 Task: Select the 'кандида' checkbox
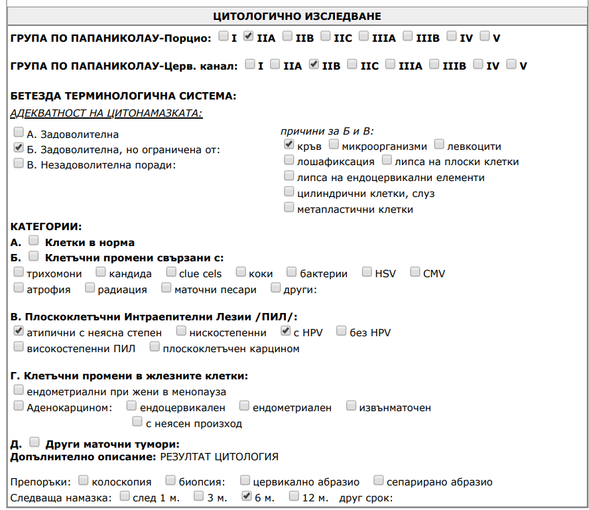tap(101, 272)
